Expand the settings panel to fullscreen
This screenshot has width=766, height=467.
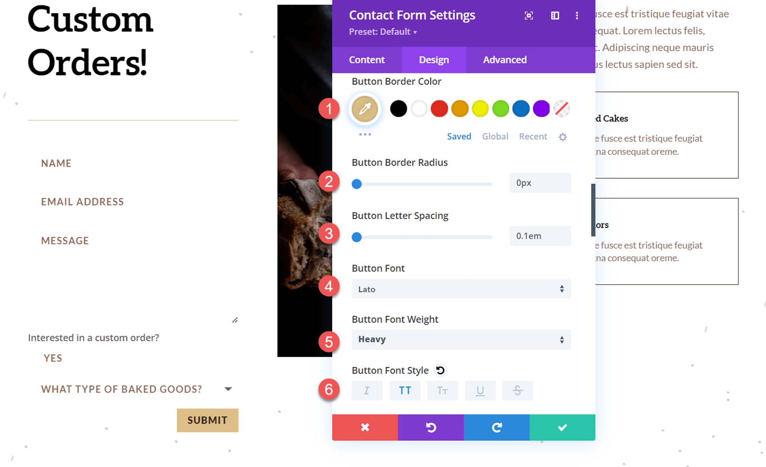528,16
